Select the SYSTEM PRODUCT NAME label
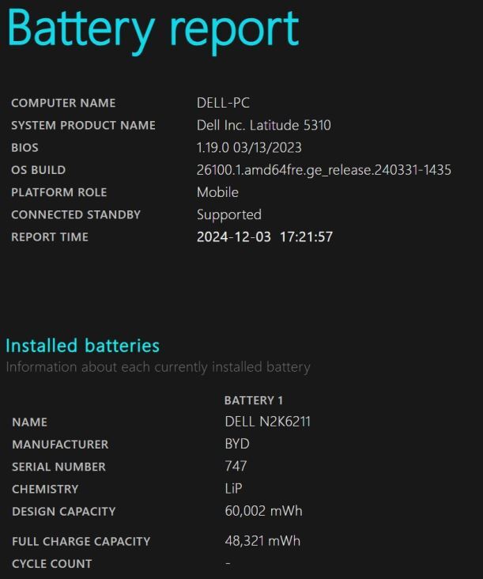Viewport: 483px width, 579px height. (x=83, y=126)
